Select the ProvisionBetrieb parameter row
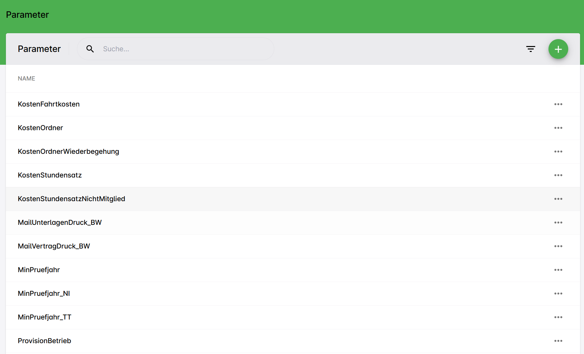584x354 pixels. [x=44, y=341]
